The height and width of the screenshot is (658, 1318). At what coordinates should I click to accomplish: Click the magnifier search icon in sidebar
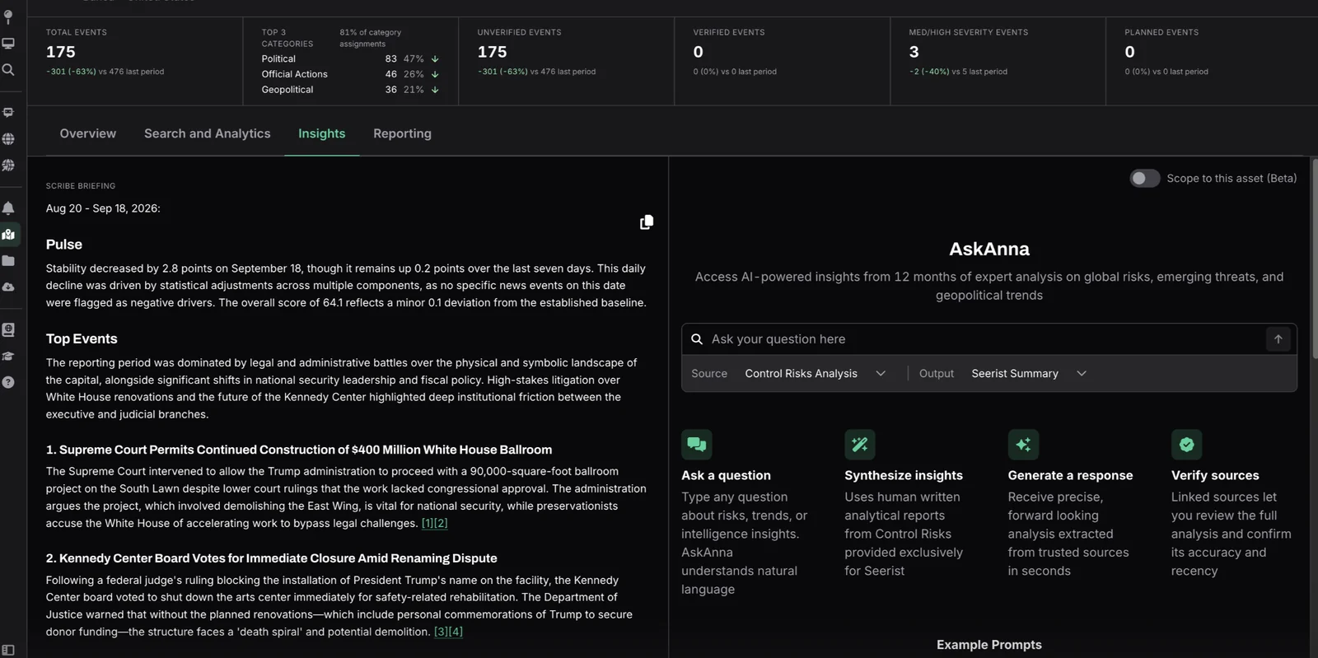coord(8,70)
